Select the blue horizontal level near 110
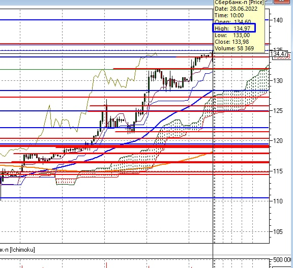 134,198
